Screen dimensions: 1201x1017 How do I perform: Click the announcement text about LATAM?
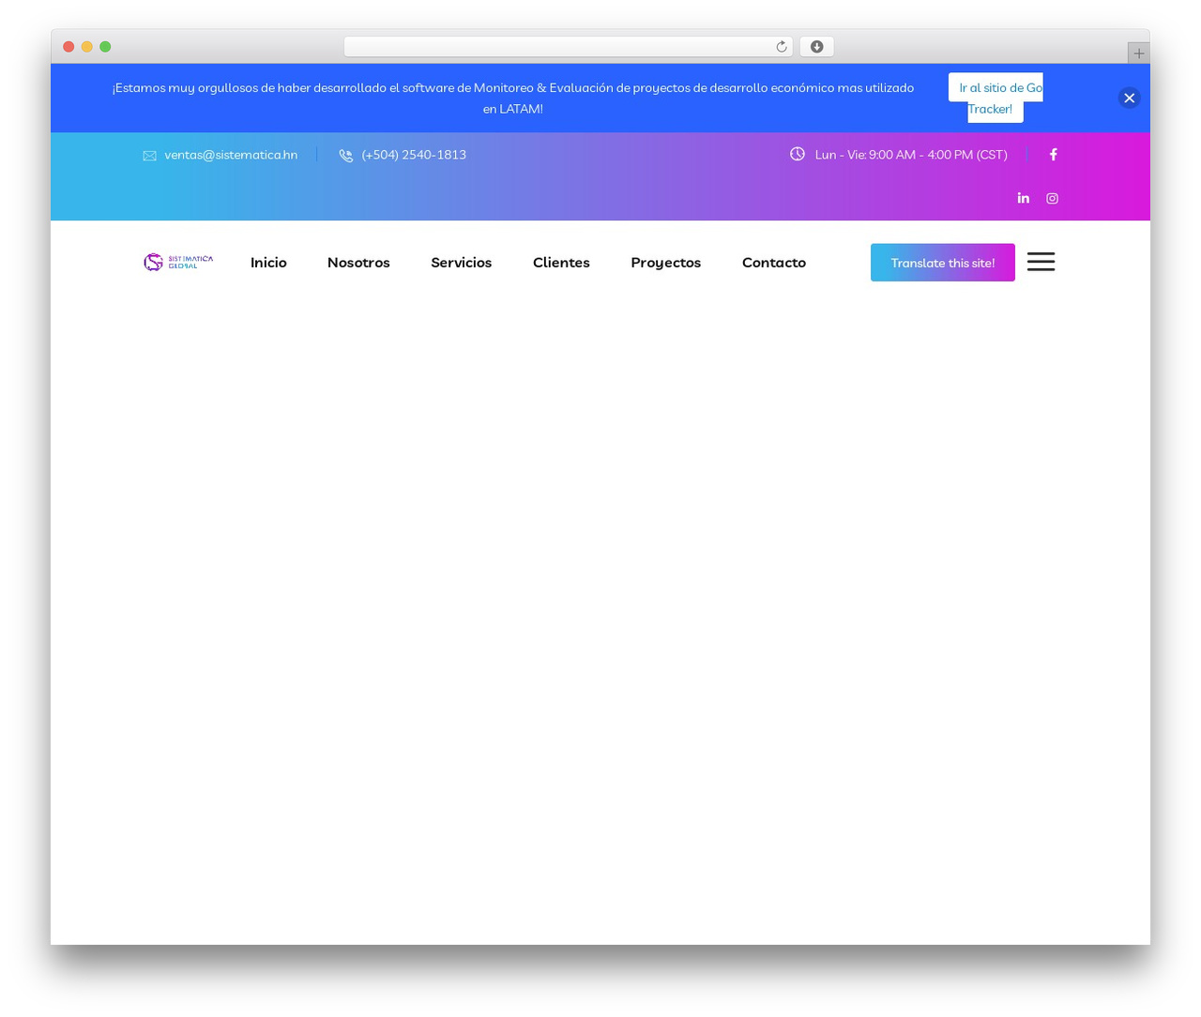pyautogui.click(x=513, y=98)
